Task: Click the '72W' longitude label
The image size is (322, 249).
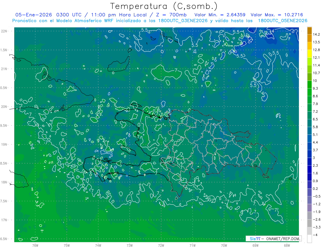Action: [161, 245]
